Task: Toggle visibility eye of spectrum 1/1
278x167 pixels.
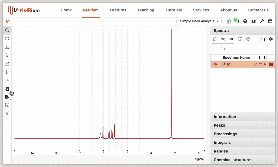Action: tap(215, 64)
